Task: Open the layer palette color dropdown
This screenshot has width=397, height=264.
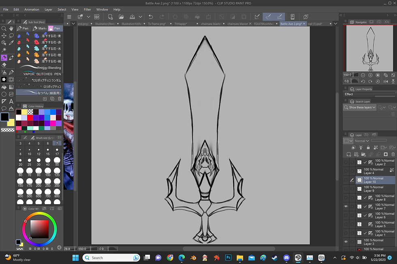Action: [x=348, y=141]
